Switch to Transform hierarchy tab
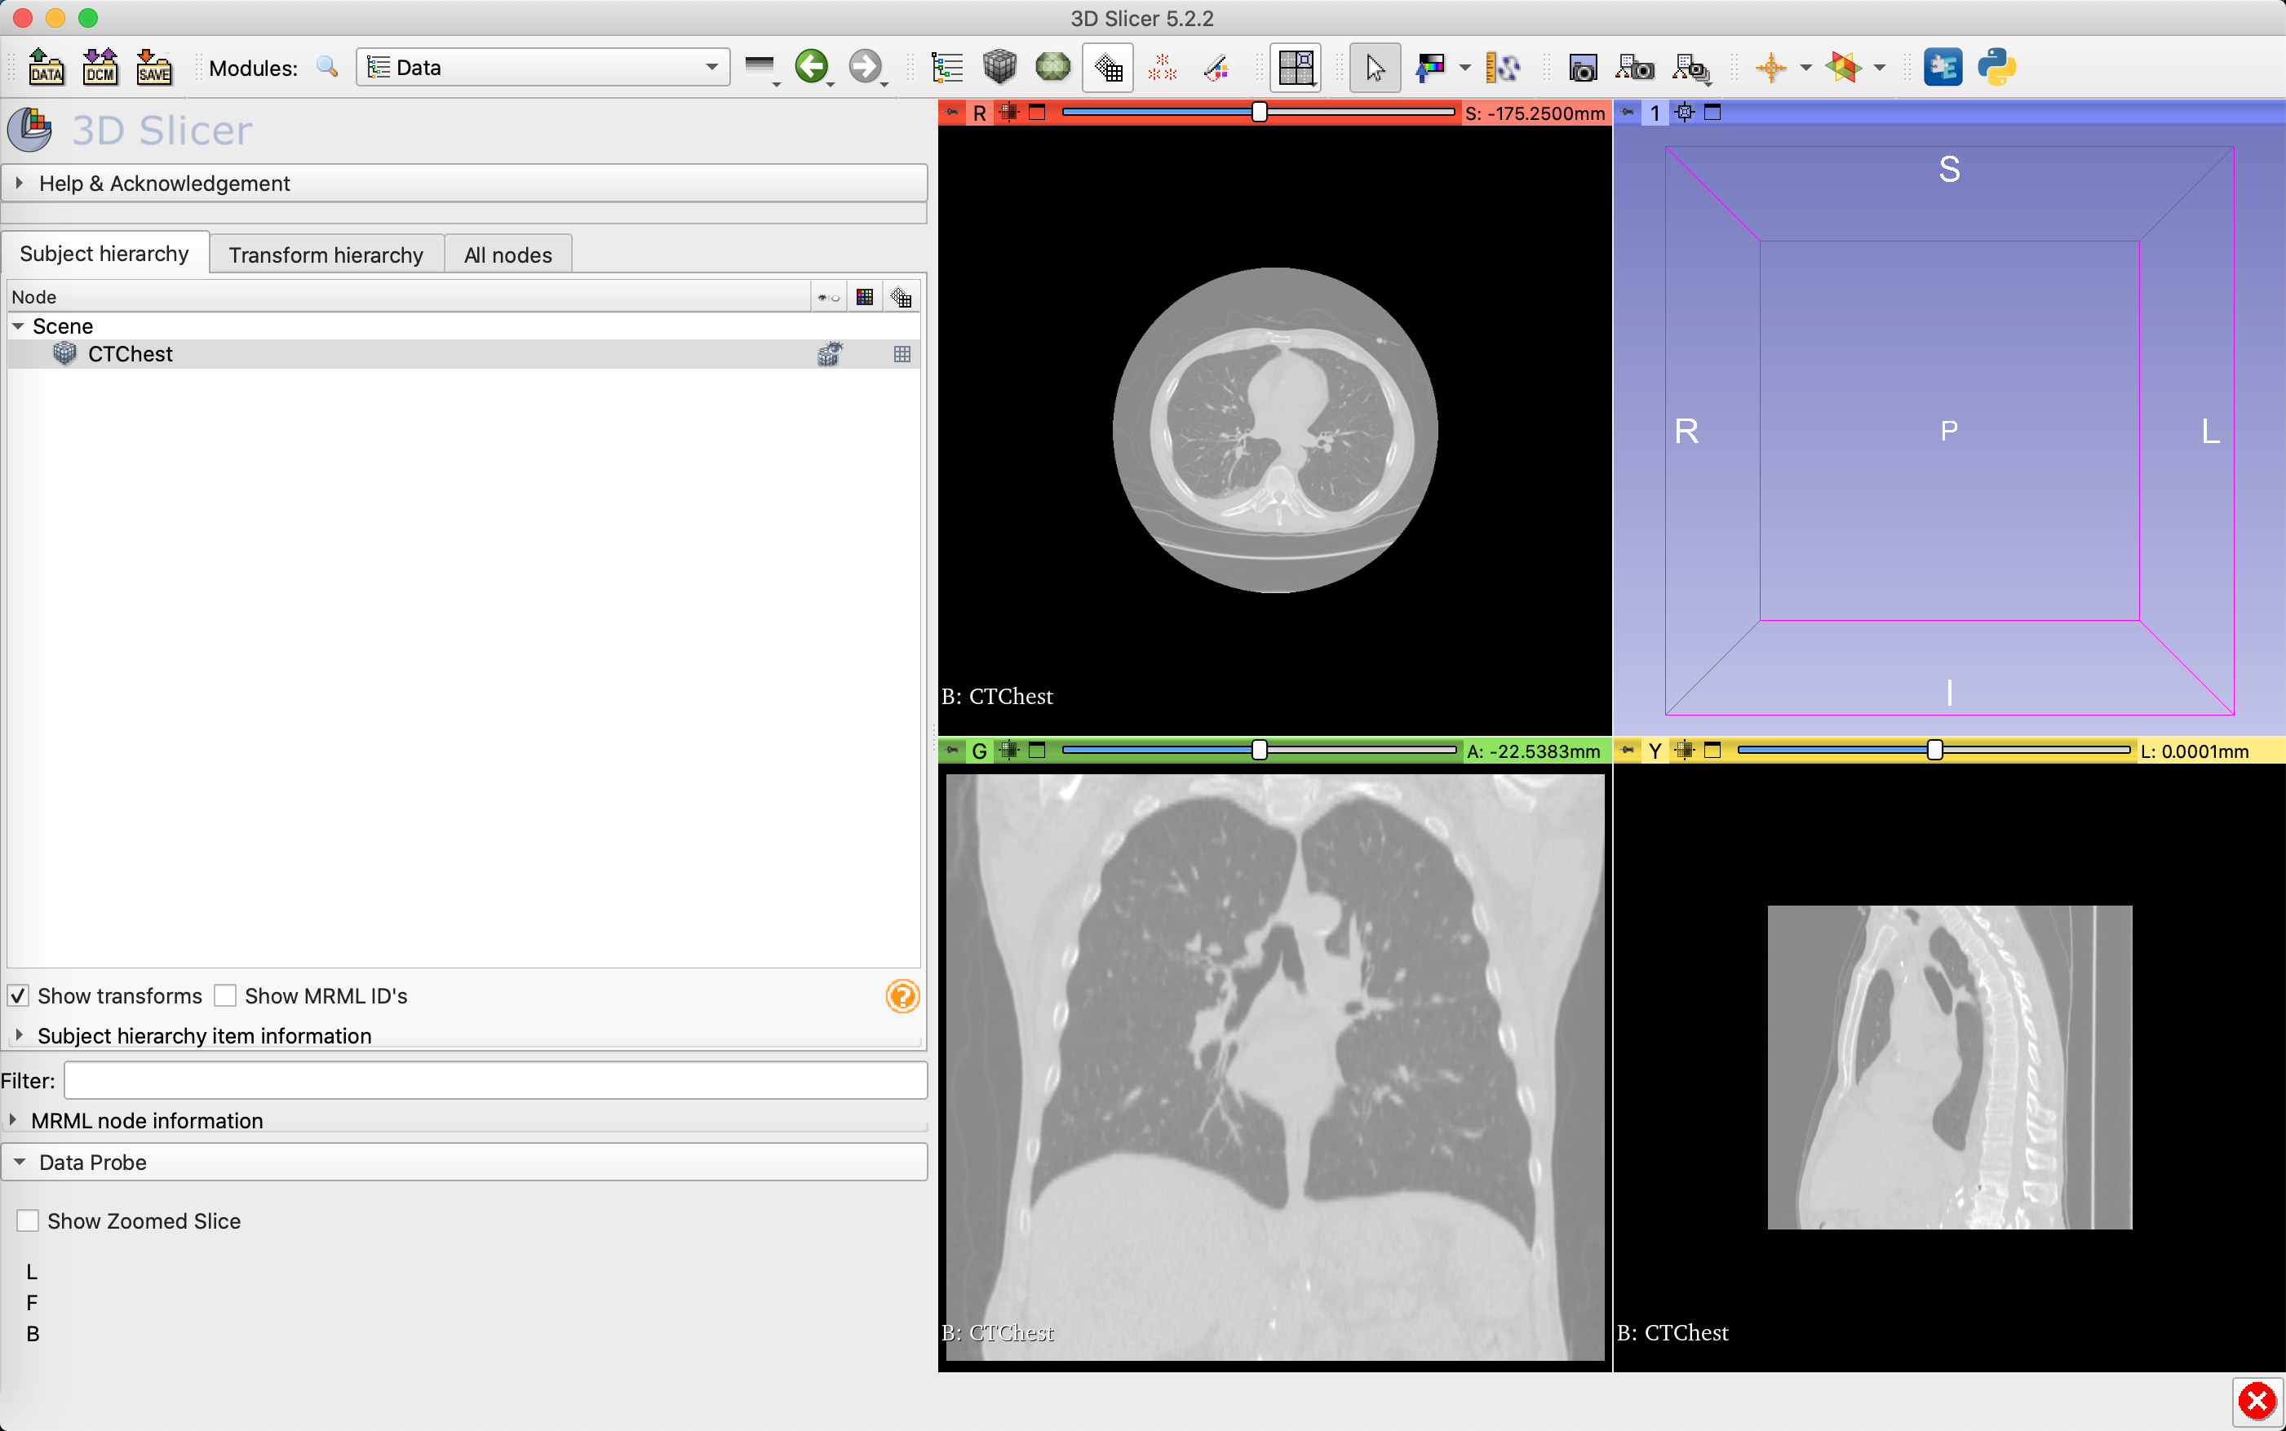 click(326, 255)
